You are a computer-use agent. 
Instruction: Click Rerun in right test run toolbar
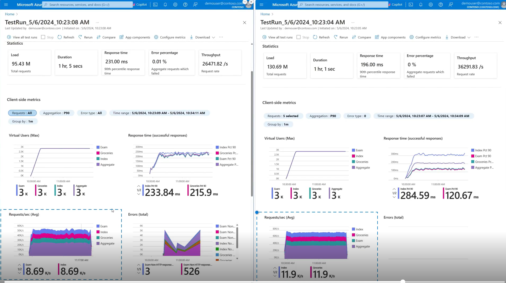click(341, 37)
